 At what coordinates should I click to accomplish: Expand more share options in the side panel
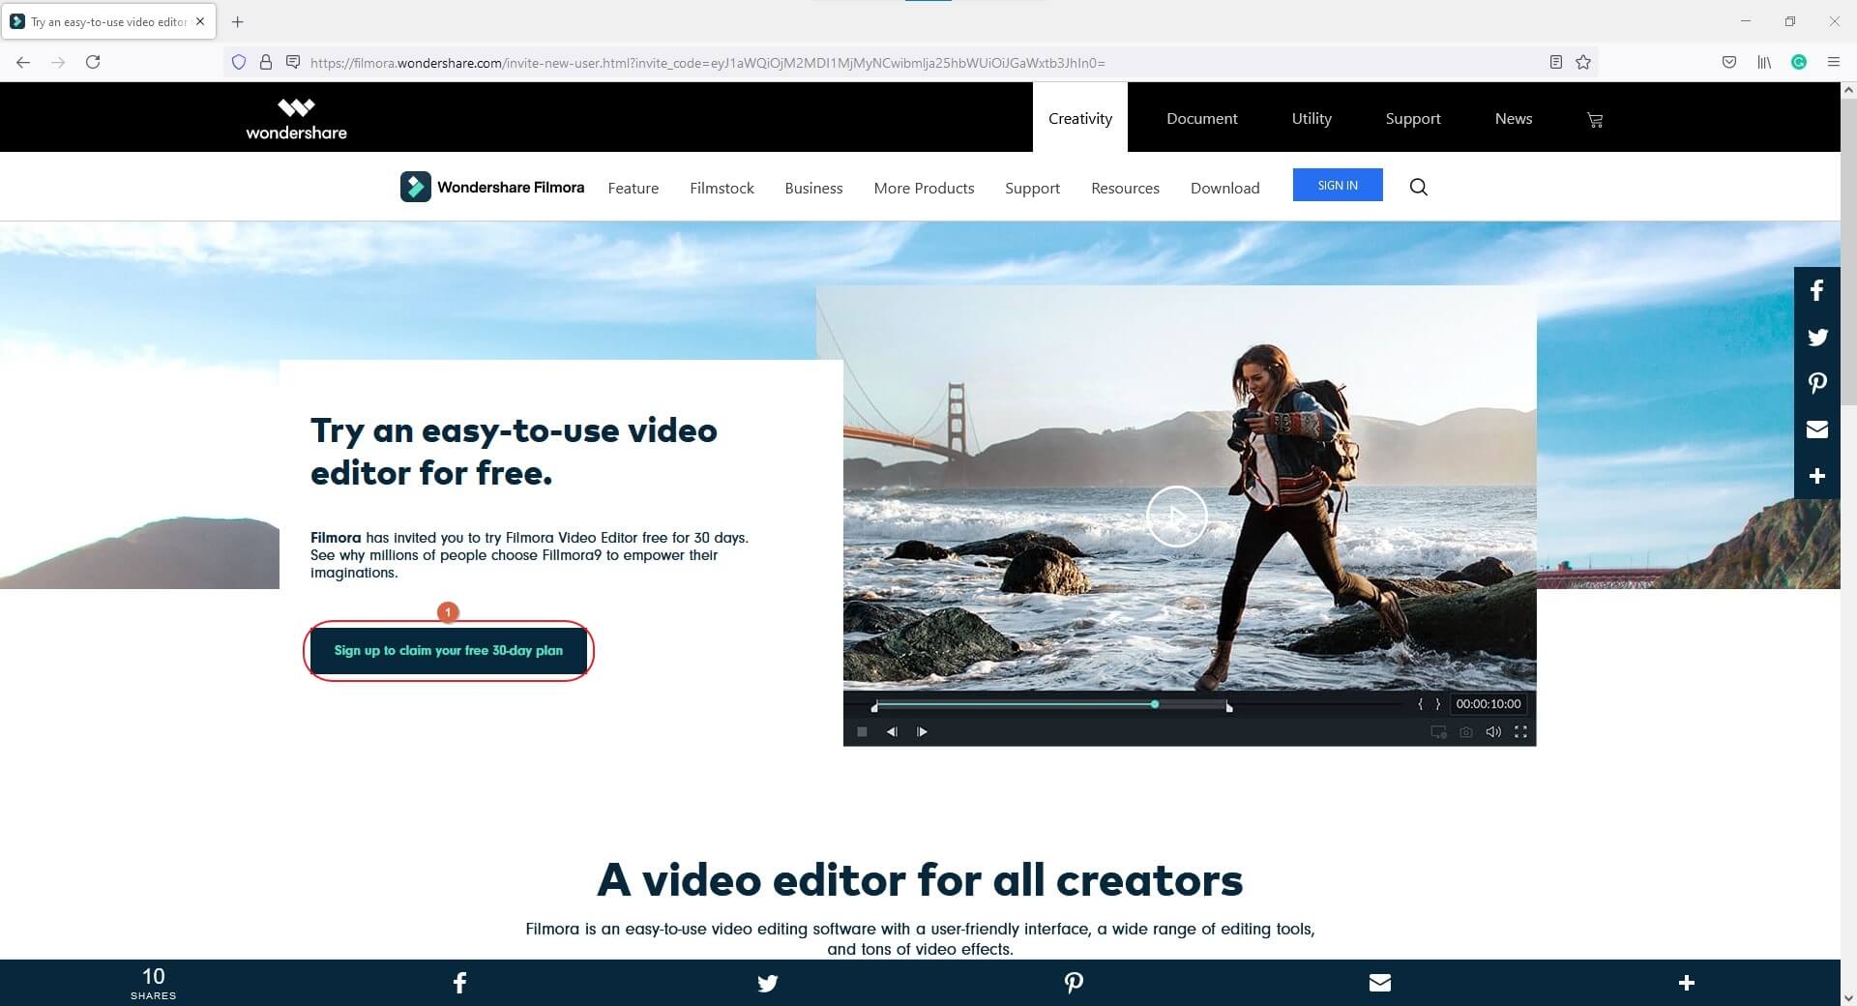[x=1817, y=476]
